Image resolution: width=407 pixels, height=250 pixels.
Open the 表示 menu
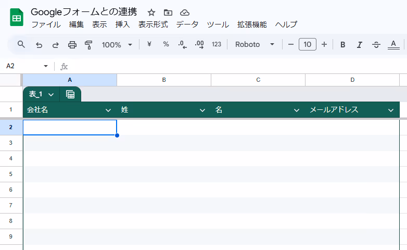(x=99, y=24)
